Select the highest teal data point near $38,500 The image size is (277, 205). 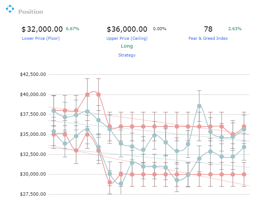click(x=199, y=106)
